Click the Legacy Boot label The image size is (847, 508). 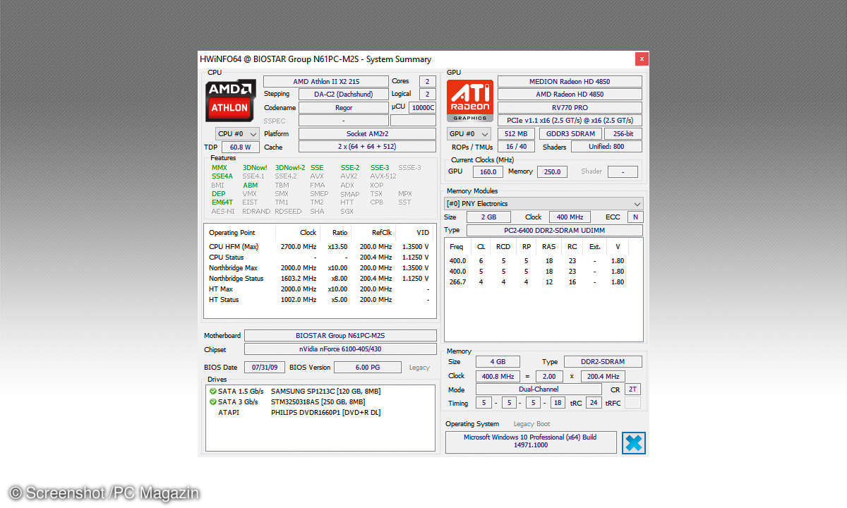pyautogui.click(x=531, y=424)
